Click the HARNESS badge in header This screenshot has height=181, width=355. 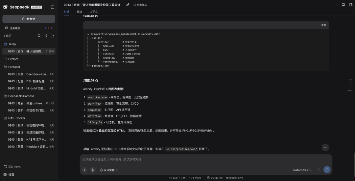pos(36,7)
